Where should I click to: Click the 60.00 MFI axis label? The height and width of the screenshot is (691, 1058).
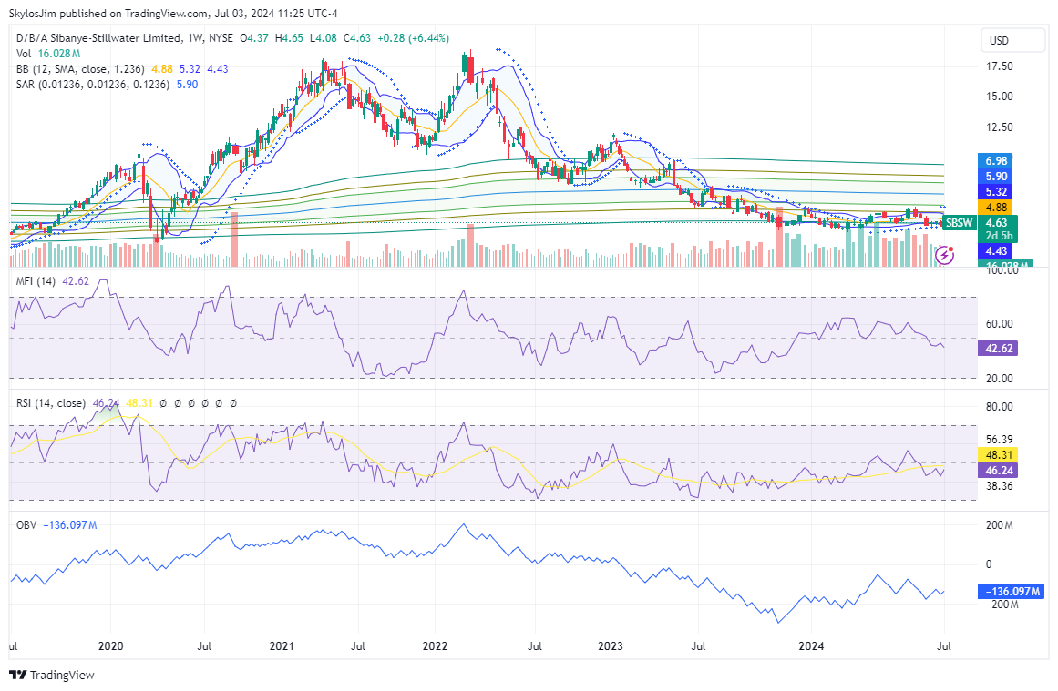click(1000, 323)
